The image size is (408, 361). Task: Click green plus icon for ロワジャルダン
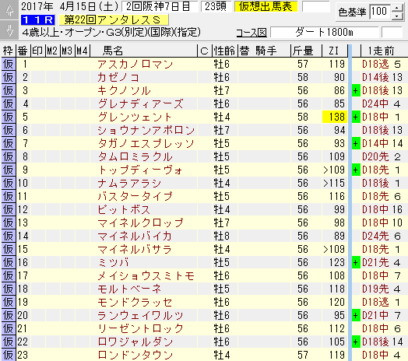pyautogui.click(x=356, y=342)
